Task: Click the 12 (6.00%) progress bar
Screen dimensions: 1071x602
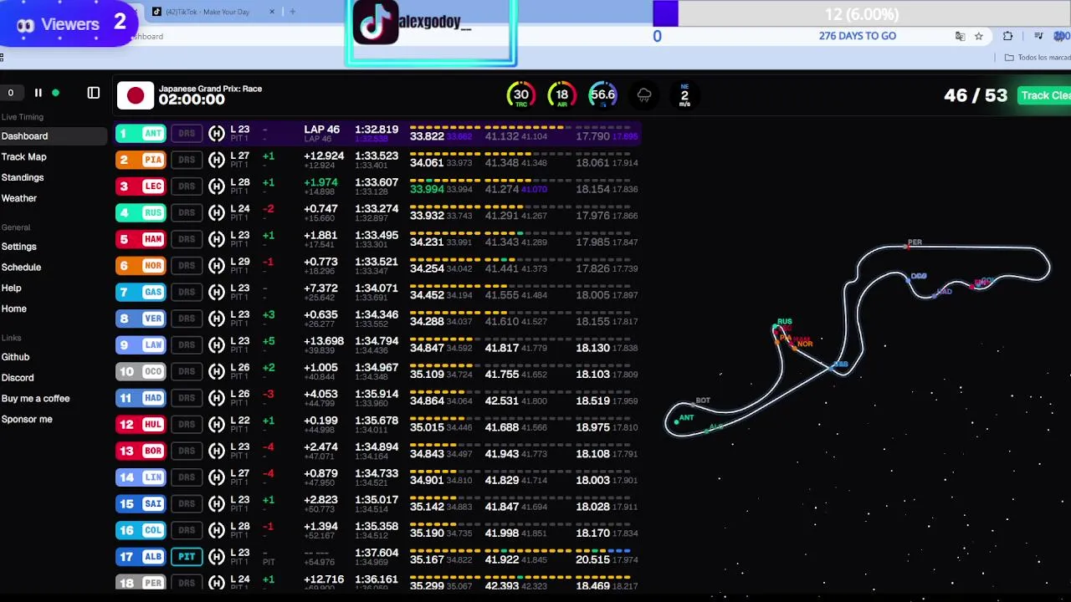Action: click(861, 14)
